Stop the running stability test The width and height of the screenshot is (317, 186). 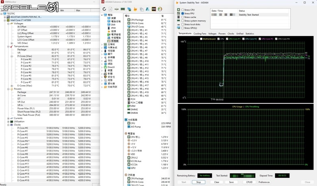[x=198, y=182]
